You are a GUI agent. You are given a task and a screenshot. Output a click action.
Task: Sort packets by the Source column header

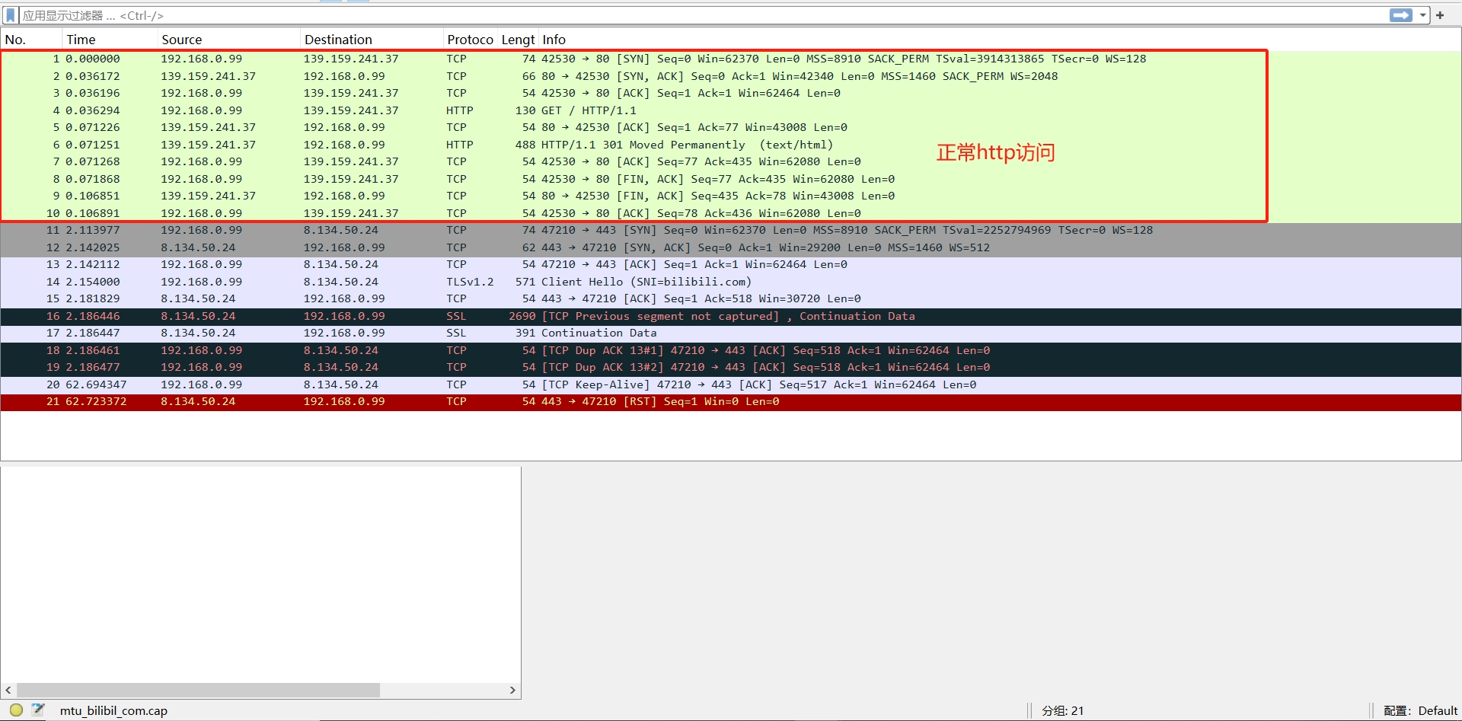click(x=182, y=40)
